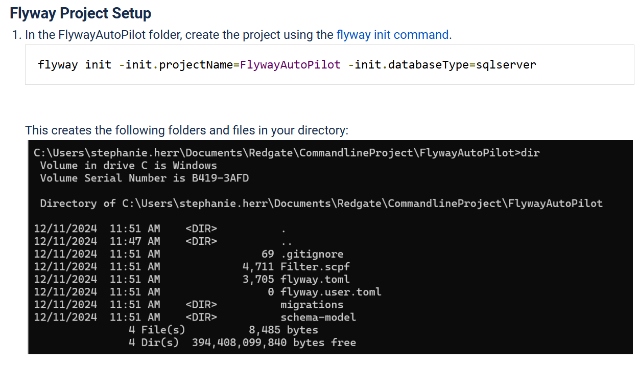
Task: Click the "schema-model" folder entry
Action: [x=318, y=317]
